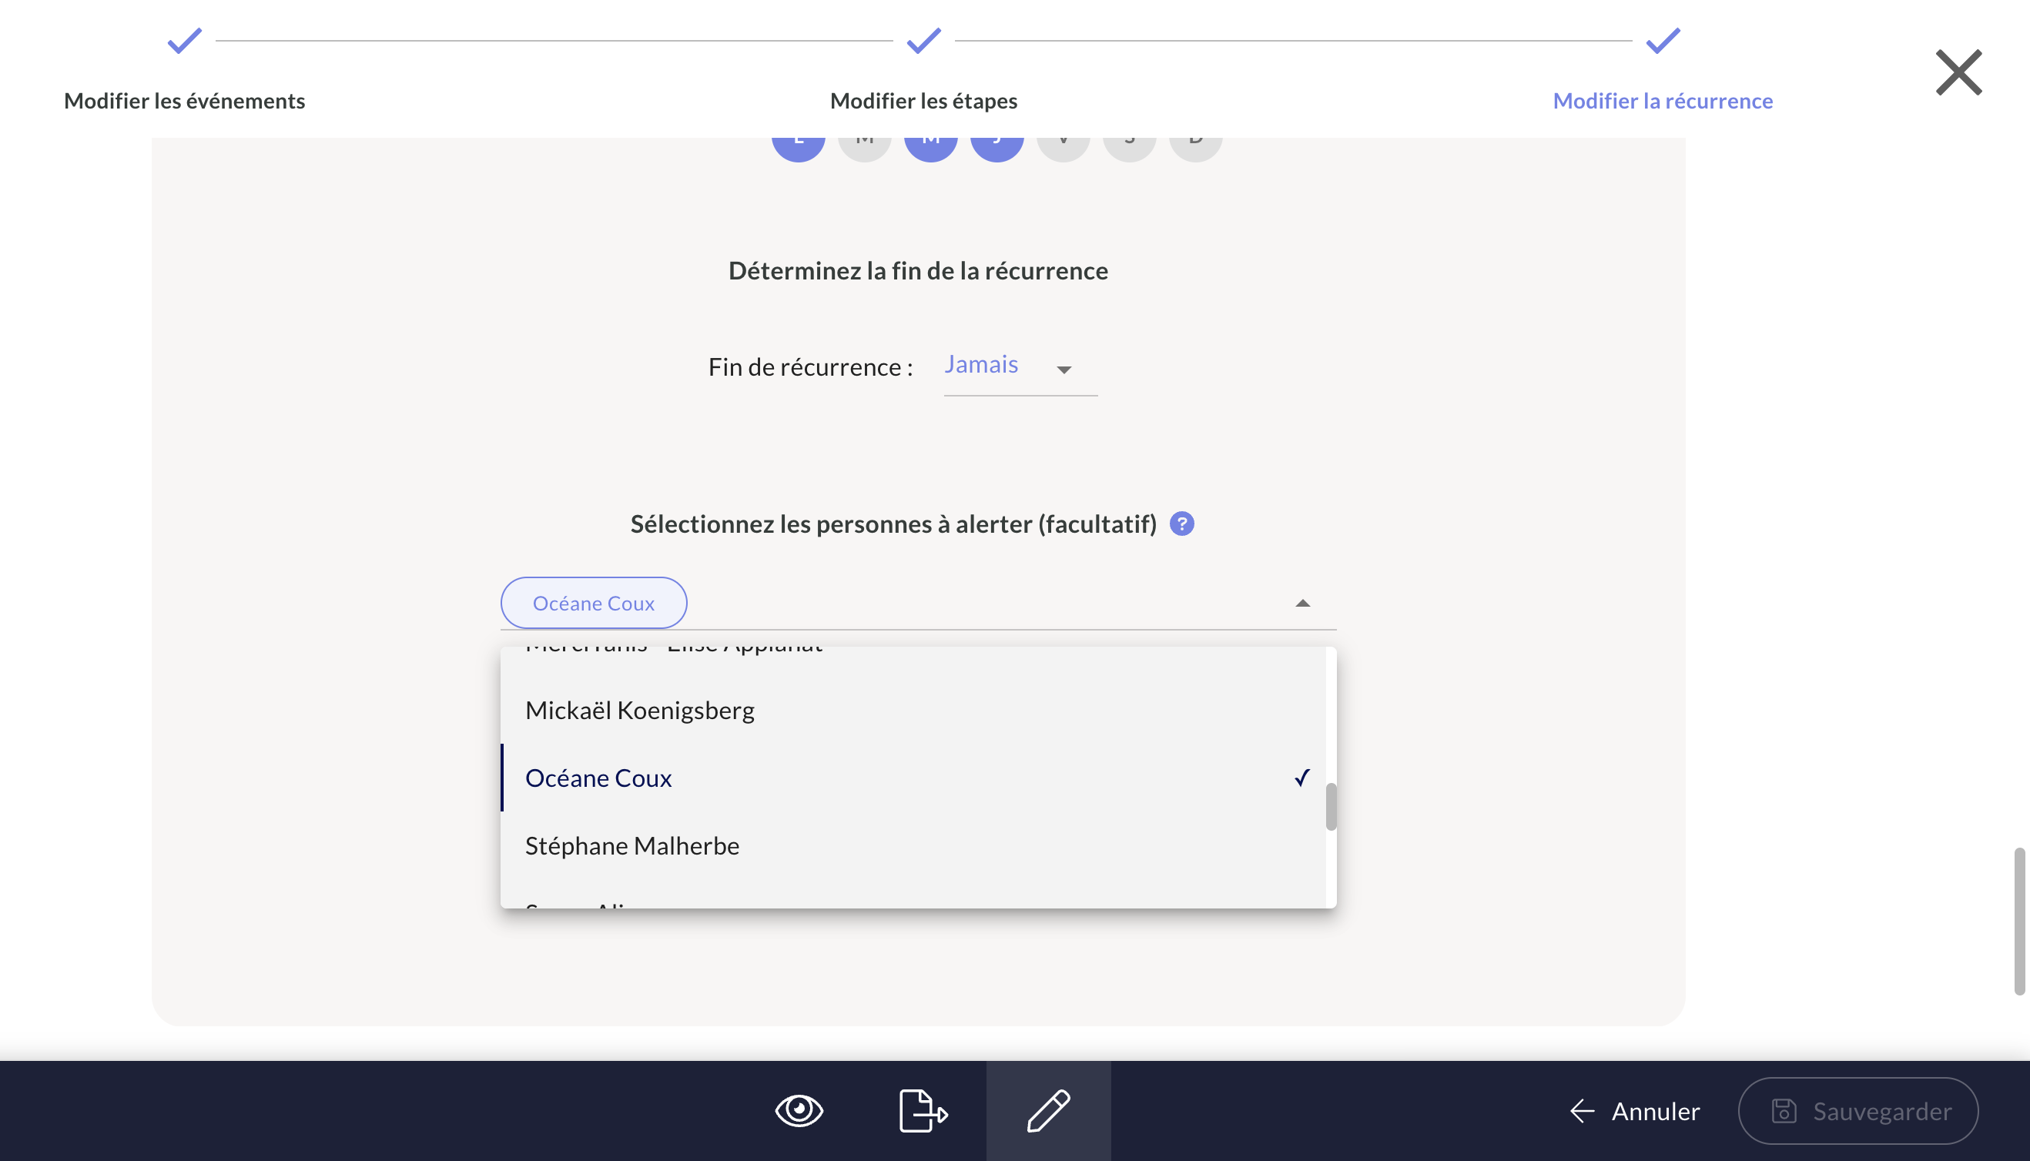Click checkmark above Modifier la récurrence
Image resolution: width=2030 pixels, height=1161 pixels.
(x=1663, y=40)
